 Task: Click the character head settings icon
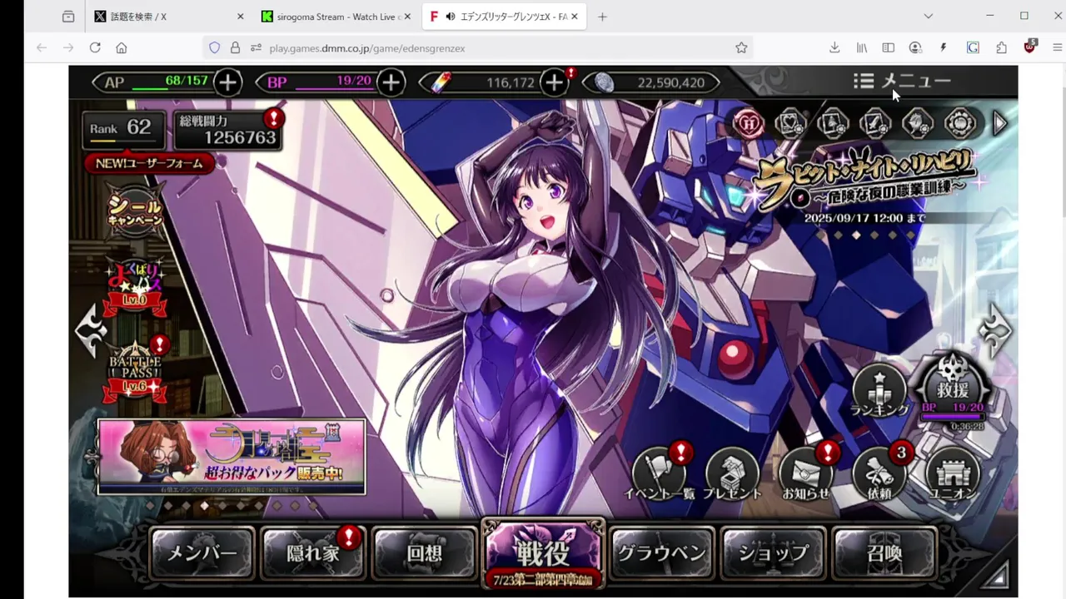[x=917, y=123]
